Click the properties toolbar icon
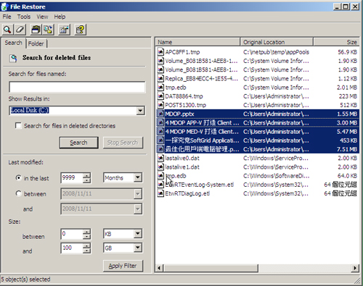Viewport: 363px width, 286px height. (x=64, y=30)
